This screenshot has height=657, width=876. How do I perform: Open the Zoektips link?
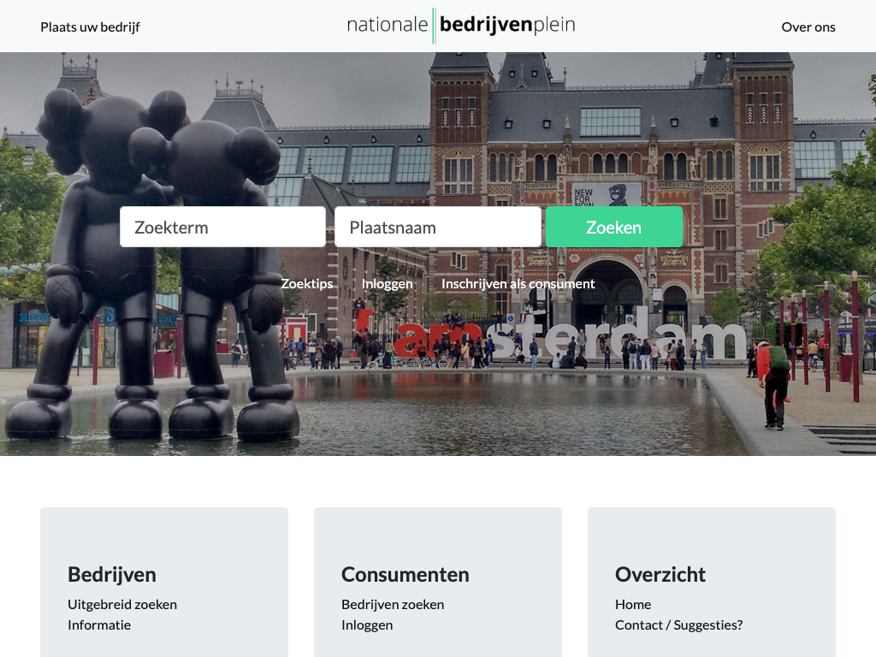click(x=307, y=284)
